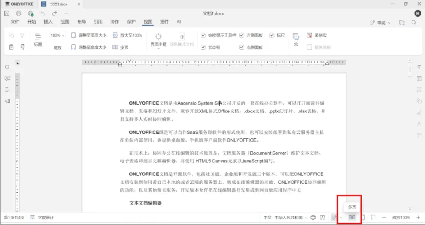Switch to the 布局 tab
Image resolution: width=425 pixels, height=225 pixels.
click(x=81, y=22)
